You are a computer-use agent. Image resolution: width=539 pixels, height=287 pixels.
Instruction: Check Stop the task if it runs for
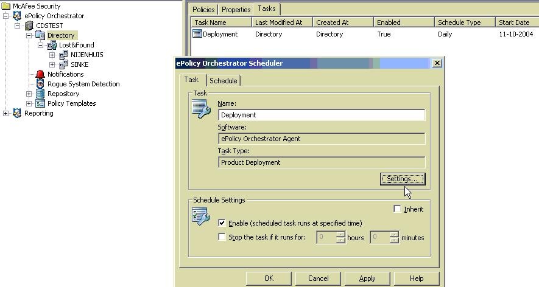click(222, 237)
